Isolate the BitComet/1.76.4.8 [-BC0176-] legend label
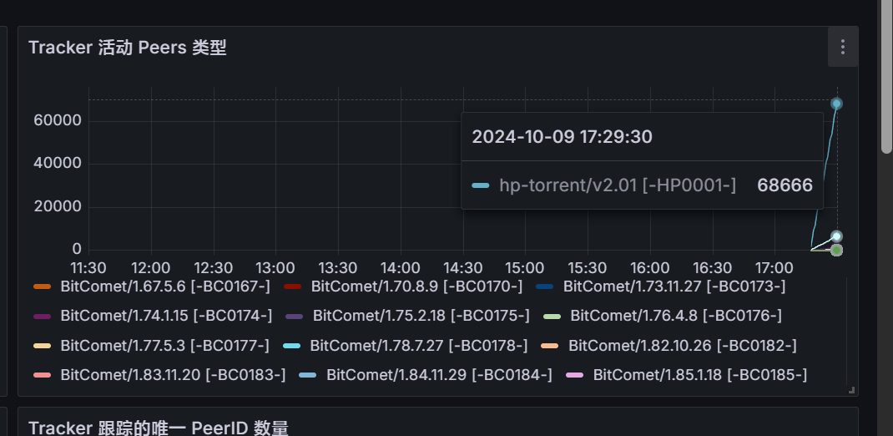 point(676,316)
